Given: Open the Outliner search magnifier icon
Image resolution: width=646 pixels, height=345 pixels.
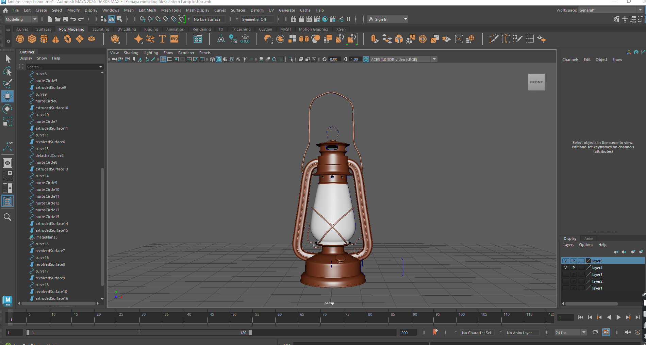Looking at the screenshot, I should 7,217.
